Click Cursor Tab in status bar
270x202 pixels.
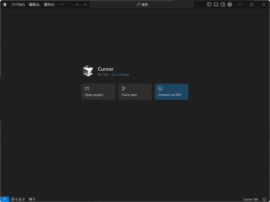(251, 199)
